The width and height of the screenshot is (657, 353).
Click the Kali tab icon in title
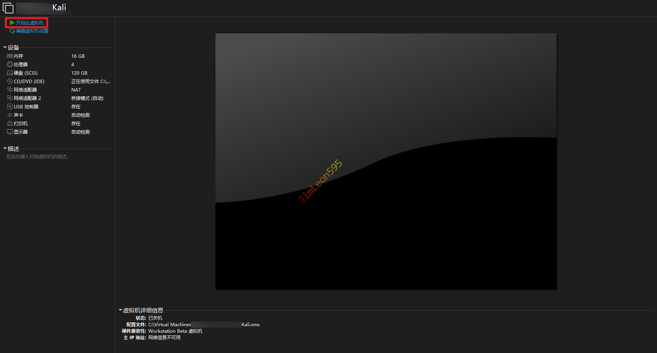pos(8,8)
